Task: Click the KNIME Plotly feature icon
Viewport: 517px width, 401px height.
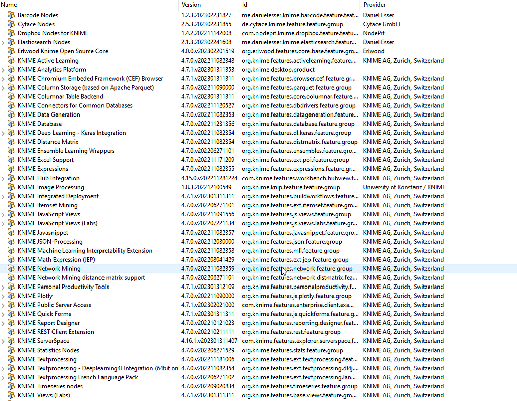Action: click(x=11, y=296)
